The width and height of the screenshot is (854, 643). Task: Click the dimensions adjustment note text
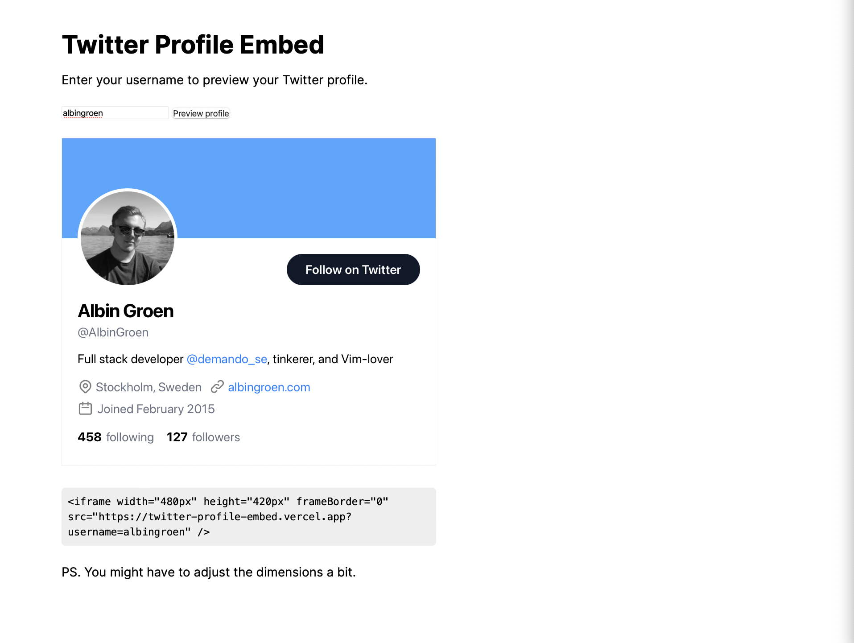tap(208, 572)
